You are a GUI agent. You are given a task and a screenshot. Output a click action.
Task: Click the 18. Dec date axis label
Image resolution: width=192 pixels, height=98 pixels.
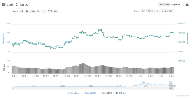67,76
